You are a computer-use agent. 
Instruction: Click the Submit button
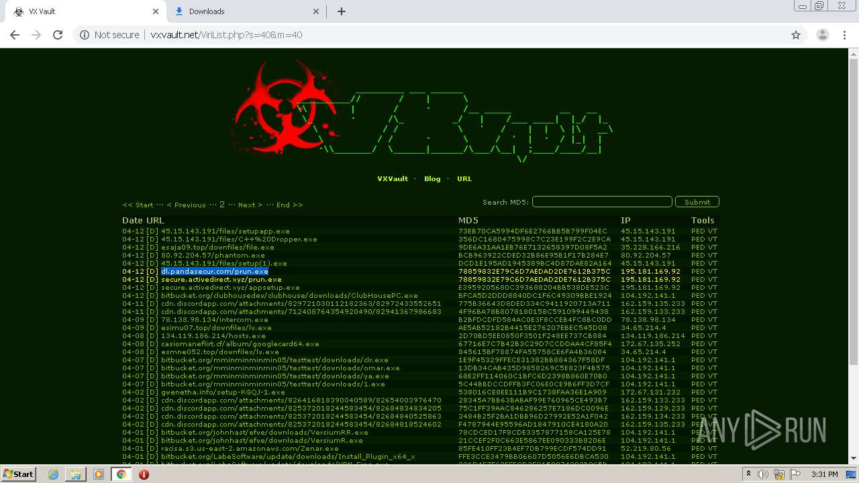pyautogui.click(x=697, y=202)
